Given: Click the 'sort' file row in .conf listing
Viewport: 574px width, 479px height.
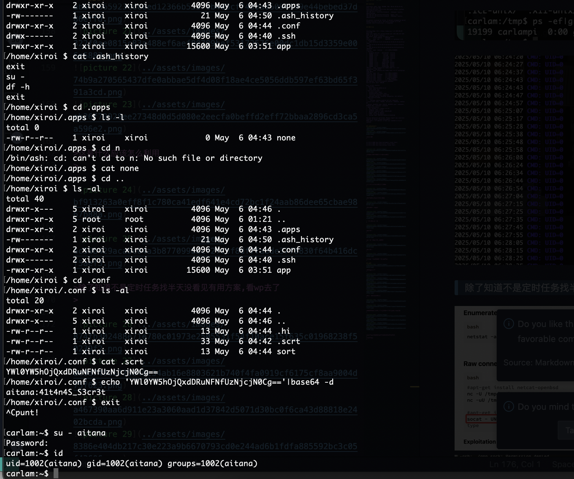Looking at the screenshot, I should click(151, 351).
